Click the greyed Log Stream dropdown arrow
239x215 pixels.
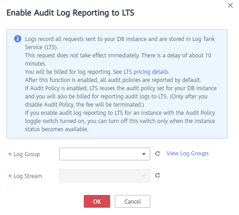pos(143,176)
